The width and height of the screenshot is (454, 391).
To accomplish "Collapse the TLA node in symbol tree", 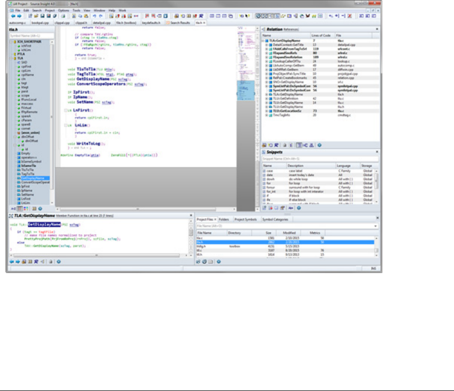I will pyautogui.click(x=12, y=58).
